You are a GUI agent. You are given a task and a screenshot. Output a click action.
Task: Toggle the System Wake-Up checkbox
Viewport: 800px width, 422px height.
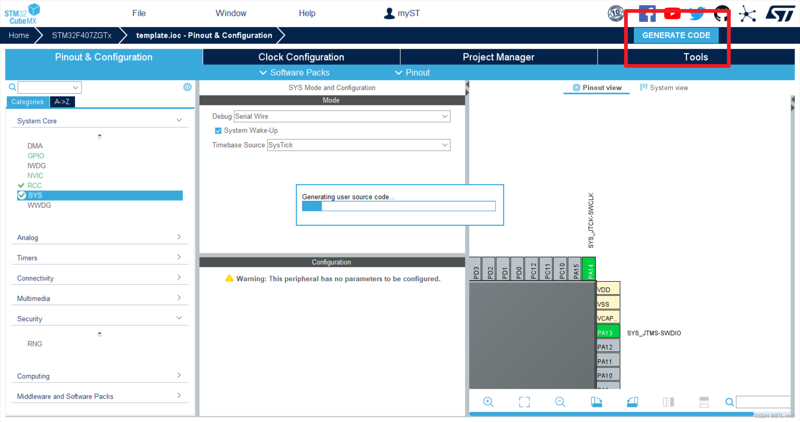pos(218,130)
